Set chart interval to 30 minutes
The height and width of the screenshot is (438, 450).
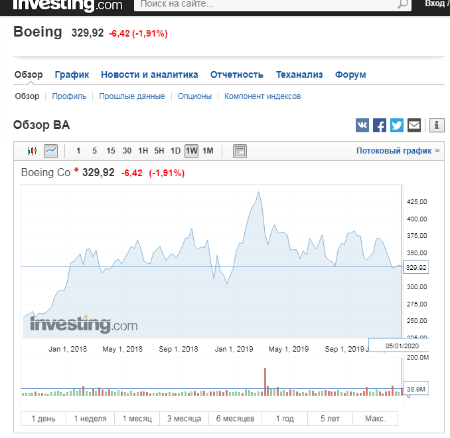coord(127,151)
